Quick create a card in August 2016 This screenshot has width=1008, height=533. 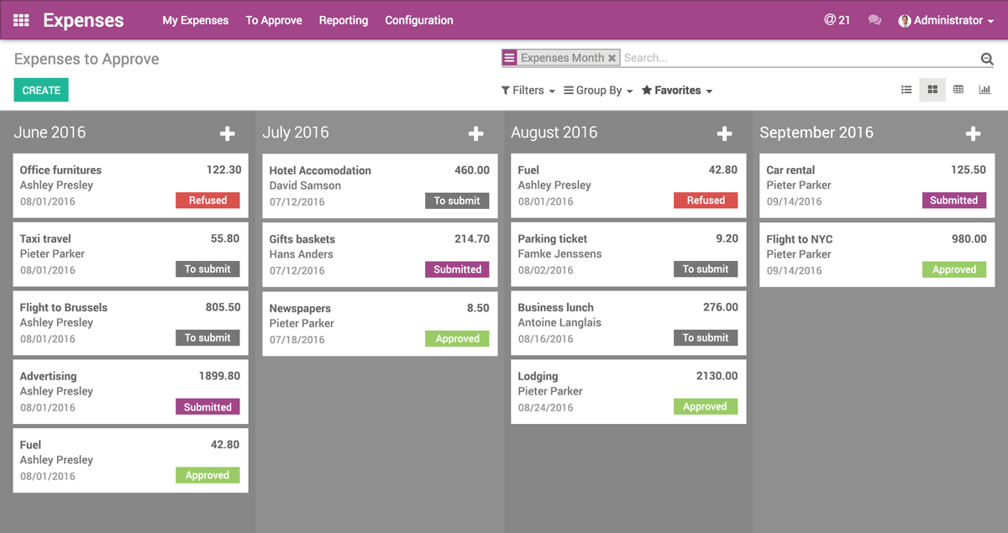point(724,133)
